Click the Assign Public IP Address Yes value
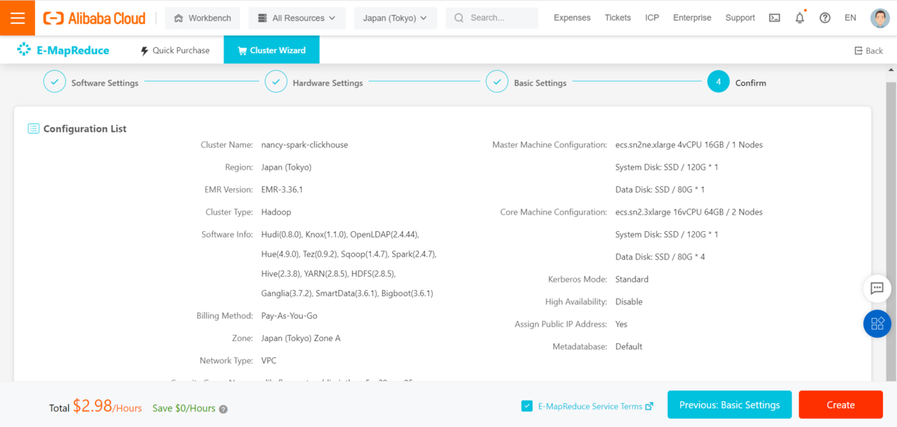The image size is (897, 427). [621, 325]
